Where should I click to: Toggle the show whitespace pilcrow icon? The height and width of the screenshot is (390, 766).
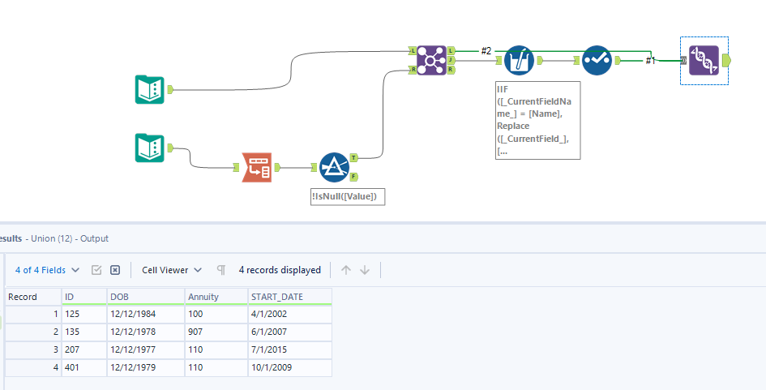tap(221, 270)
